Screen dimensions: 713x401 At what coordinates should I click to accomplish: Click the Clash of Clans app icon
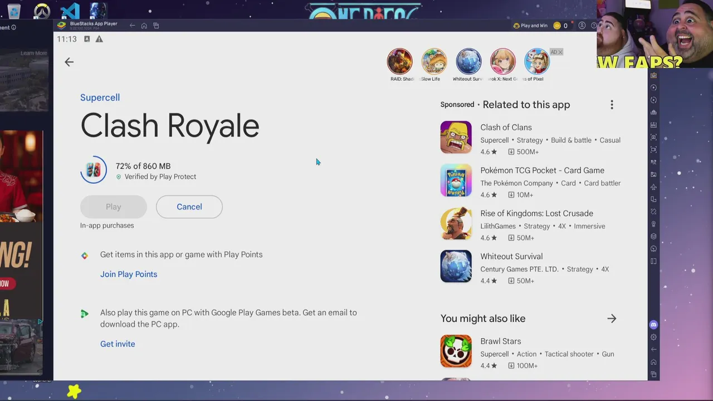[x=456, y=137]
